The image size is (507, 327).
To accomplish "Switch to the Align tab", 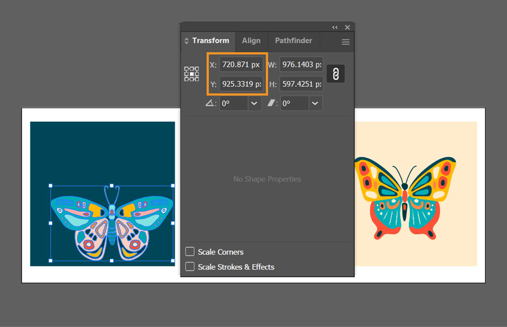I will 251,41.
